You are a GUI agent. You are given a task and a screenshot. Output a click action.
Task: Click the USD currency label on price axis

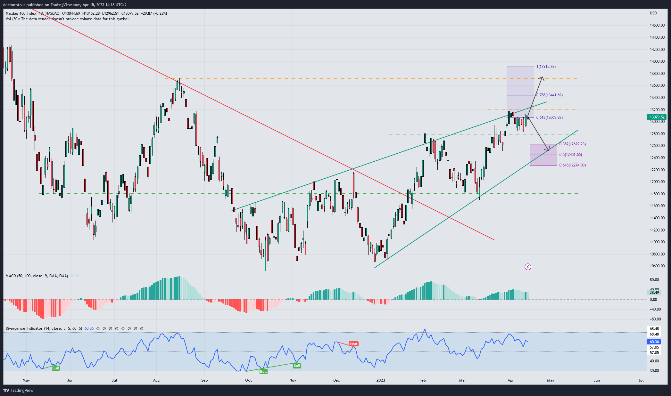pos(653,13)
